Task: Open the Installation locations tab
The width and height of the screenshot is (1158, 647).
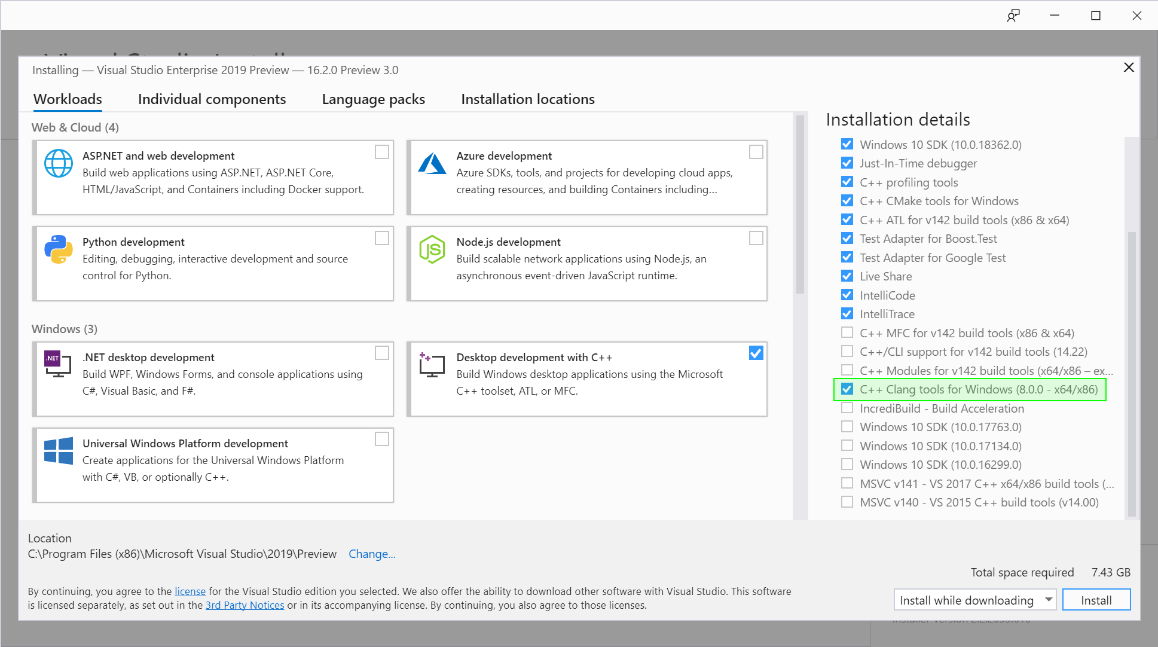Action: pos(528,99)
